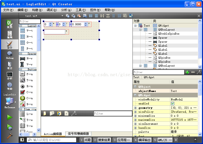Click the widget box Filter field
The width and height of the screenshot is (203, 144).
coord(30,21)
